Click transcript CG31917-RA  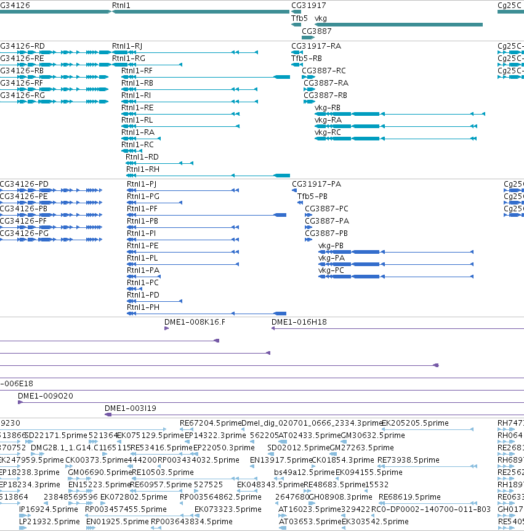point(297,52)
